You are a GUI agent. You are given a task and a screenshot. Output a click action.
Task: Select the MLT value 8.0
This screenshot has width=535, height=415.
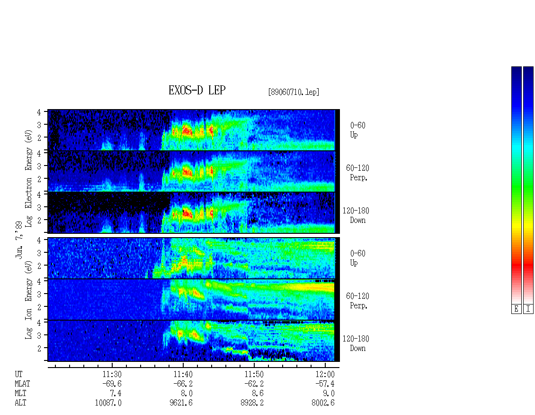[186, 394]
